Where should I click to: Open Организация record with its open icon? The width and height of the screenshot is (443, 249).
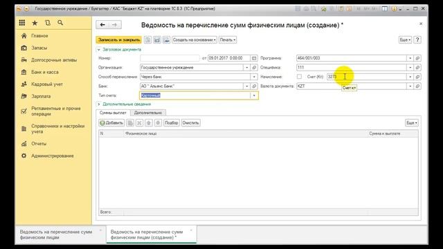pos(254,68)
